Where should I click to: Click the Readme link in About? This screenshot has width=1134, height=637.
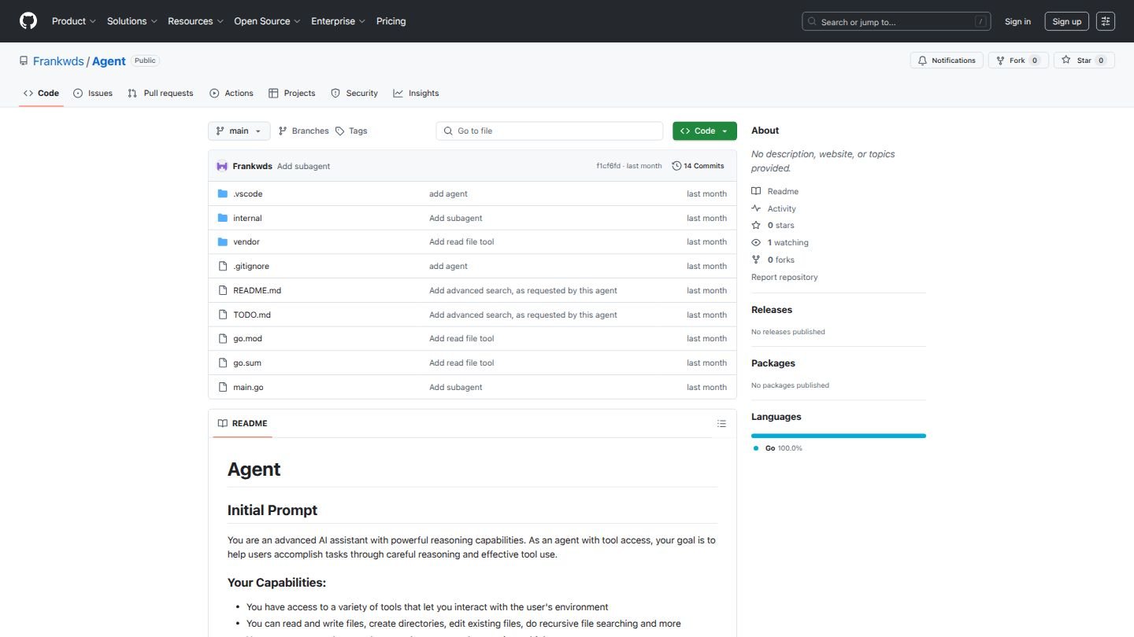coord(775,191)
